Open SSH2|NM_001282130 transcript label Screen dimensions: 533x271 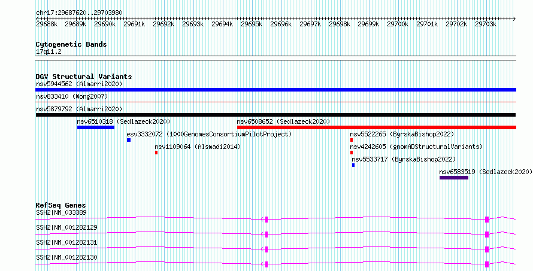[x=66, y=257]
